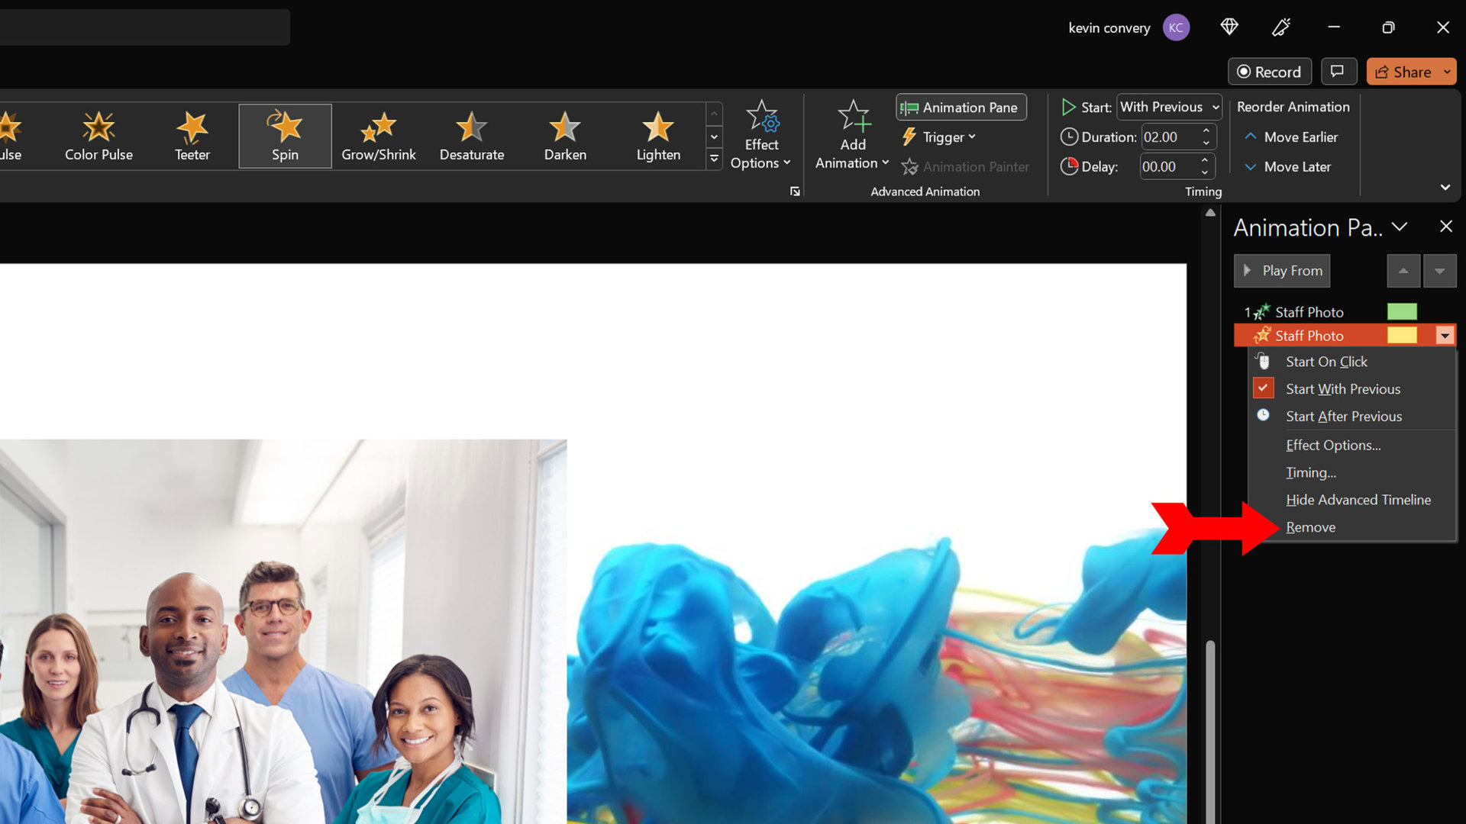Expand the animation gallery list
The image size is (1466, 824).
[x=714, y=159]
